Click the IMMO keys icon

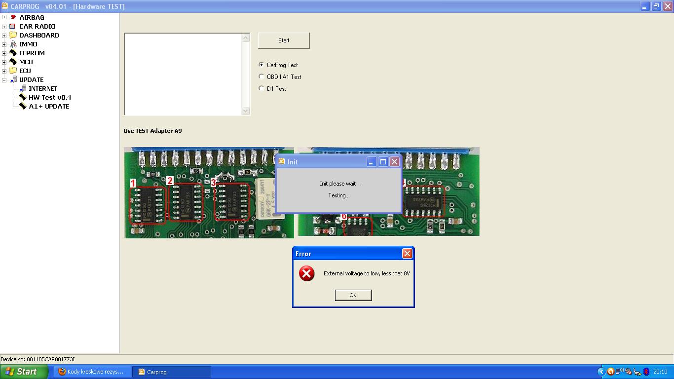[13, 44]
